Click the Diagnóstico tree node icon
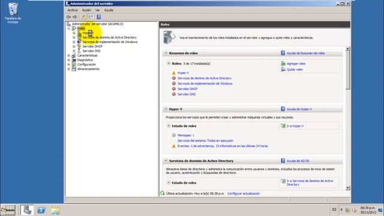 [x=74, y=60]
